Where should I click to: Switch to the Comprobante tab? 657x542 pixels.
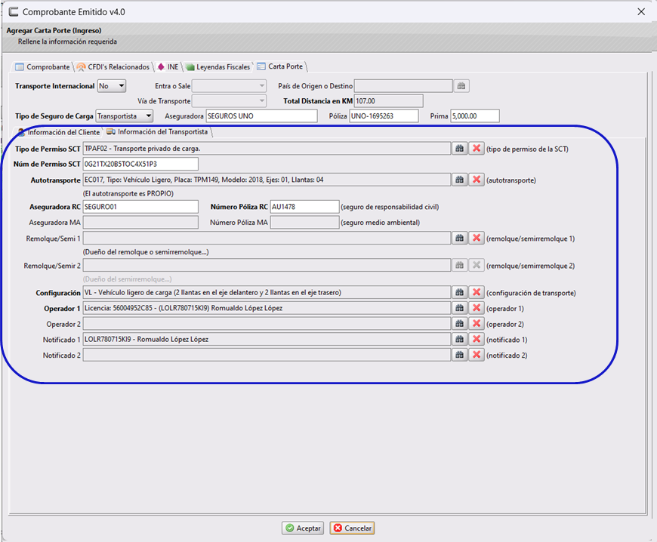[42, 67]
